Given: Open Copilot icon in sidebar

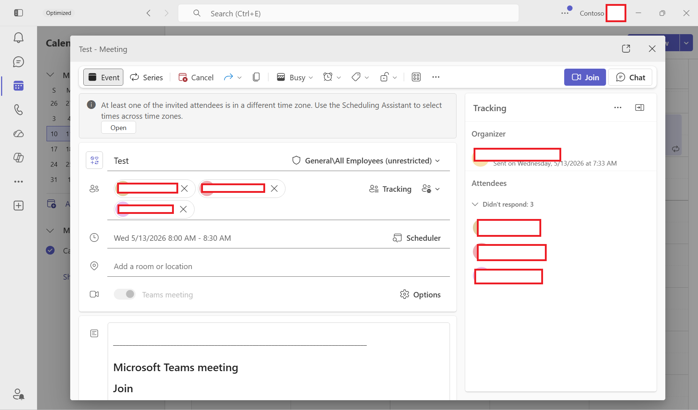Looking at the screenshot, I should (19, 158).
